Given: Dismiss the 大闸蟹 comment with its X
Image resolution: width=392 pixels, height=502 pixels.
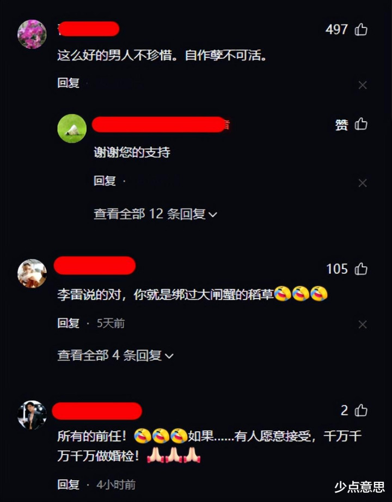Looking at the screenshot, I should (363, 325).
